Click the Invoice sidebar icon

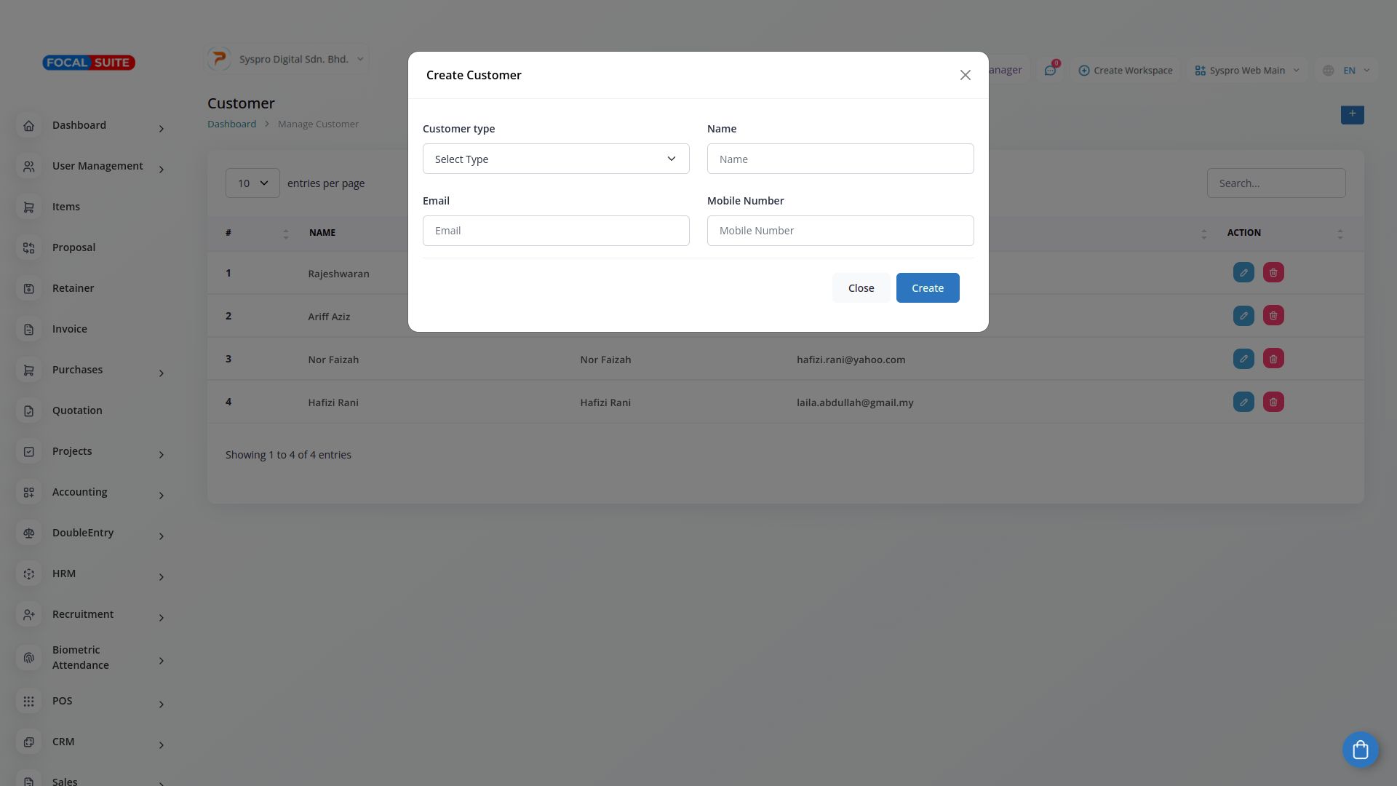29,330
